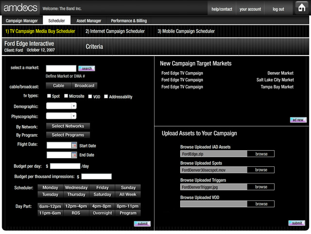Select Tuesday in the scheduler
The width and height of the screenshot is (311, 234).
coord(50,194)
